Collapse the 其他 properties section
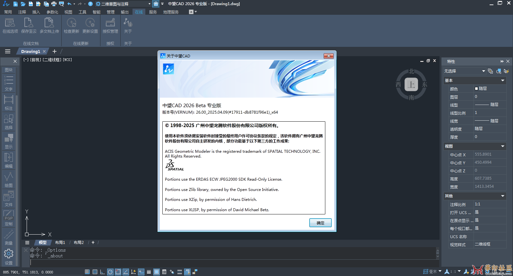This screenshot has height=276, width=513. pos(503,196)
